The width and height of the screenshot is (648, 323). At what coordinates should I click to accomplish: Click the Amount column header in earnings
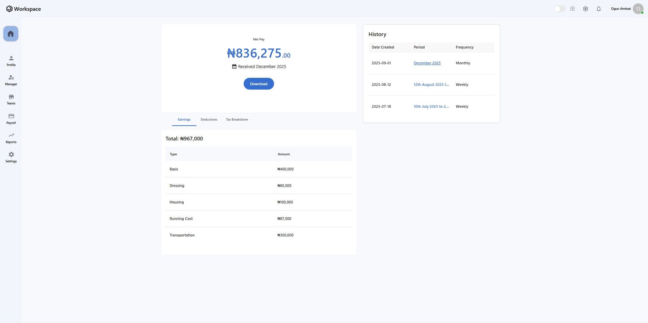point(284,154)
